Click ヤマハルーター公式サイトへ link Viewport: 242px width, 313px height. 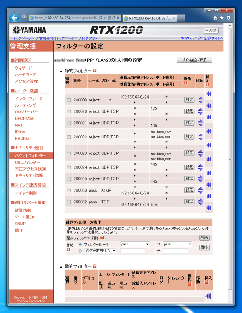(202, 38)
